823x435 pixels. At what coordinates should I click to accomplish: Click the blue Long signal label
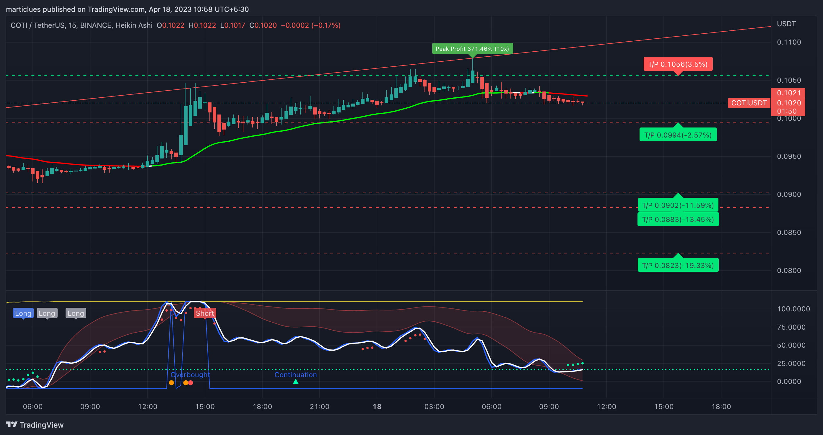23,313
